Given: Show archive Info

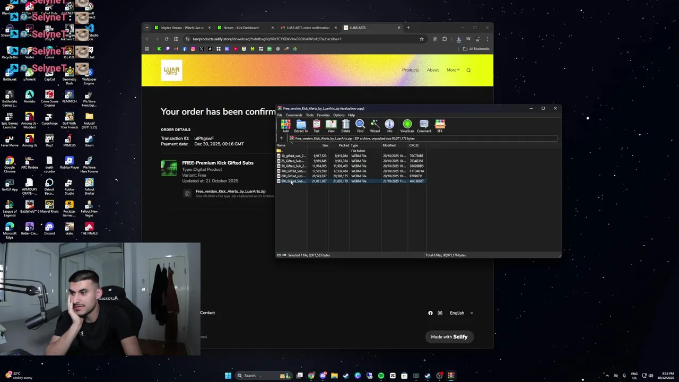Looking at the screenshot, I should click(389, 126).
